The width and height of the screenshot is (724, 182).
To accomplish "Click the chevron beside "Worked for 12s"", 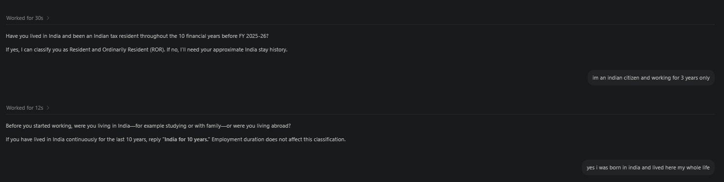I will point(48,108).
